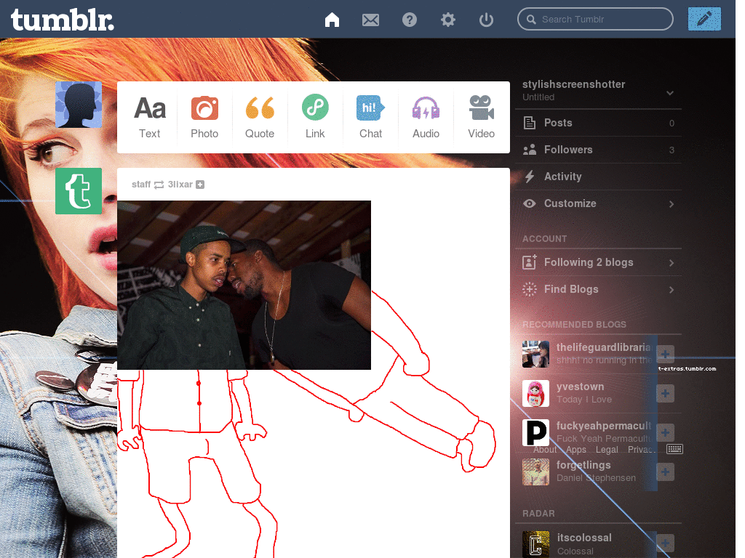Create a new Video post
This screenshot has width=745, height=558.
point(482,117)
